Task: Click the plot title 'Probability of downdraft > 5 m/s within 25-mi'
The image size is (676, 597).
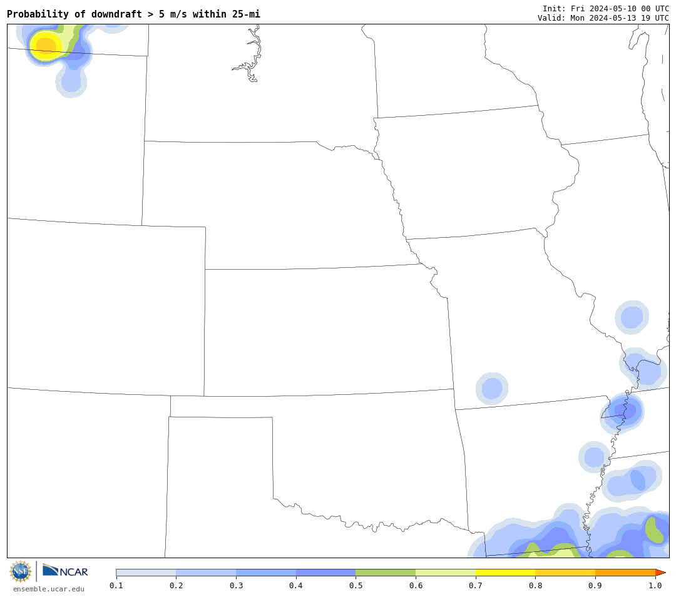Action: [134, 14]
